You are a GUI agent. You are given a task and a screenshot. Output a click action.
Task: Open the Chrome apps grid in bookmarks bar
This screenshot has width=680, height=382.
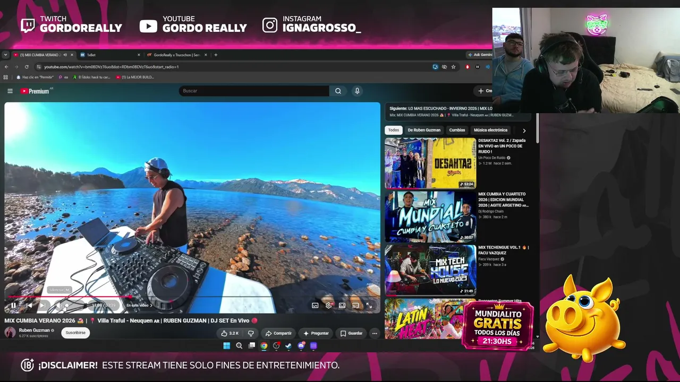7,77
